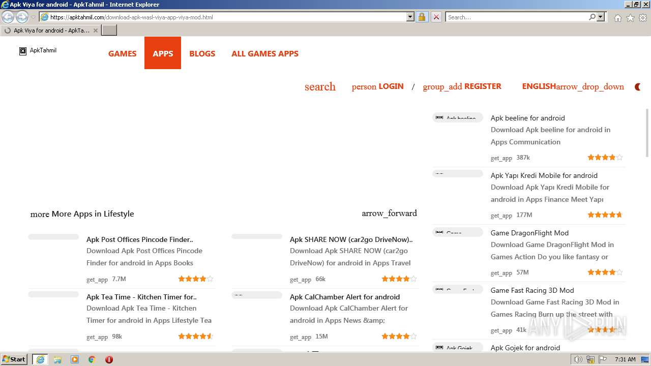
Task: Click star rating of CalChamber Alert
Action: pos(399,336)
